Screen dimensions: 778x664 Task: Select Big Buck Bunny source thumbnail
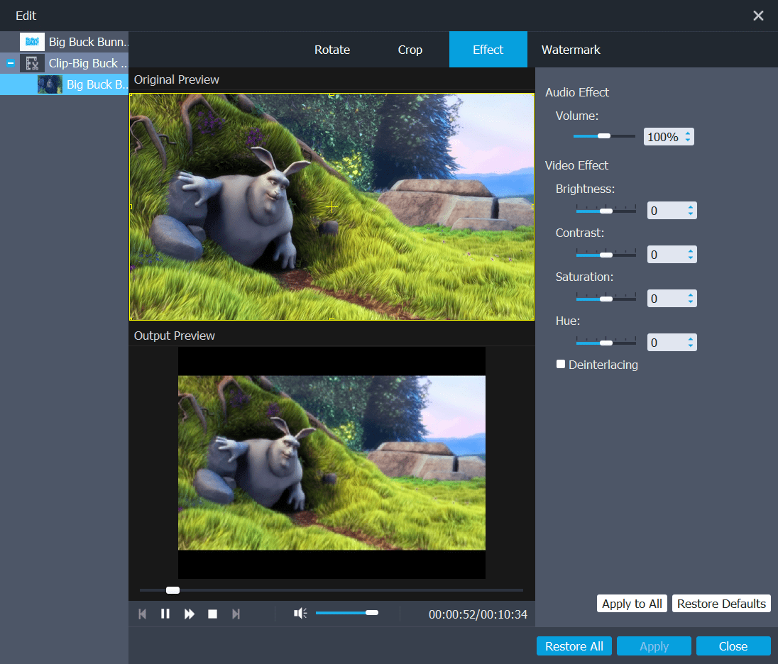click(x=32, y=42)
